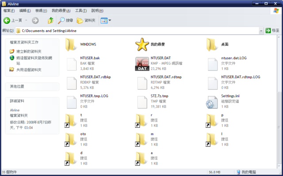Open the 說明(H) menu
Screen dimensions: 283x176
pos(97,11)
